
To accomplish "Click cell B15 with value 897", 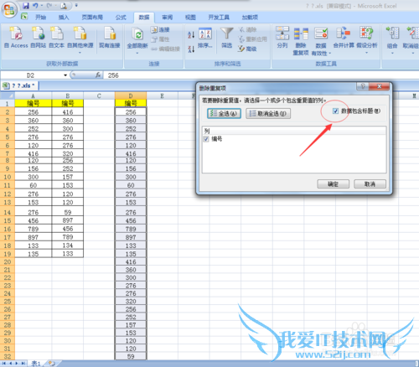I will (x=68, y=220).
